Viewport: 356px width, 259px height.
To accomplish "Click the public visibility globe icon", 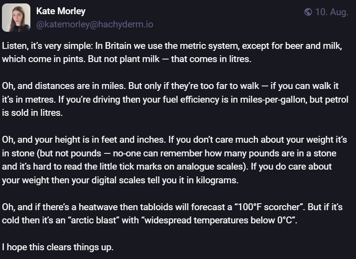I will tap(308, 12).
